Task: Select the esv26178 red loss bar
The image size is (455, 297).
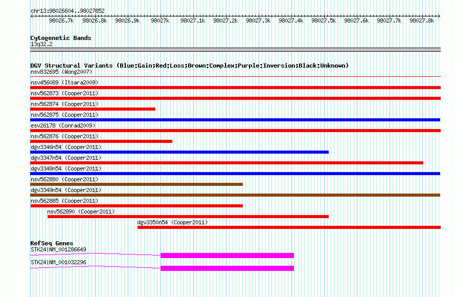Action: pyautogui.click(x=235, y=131)
